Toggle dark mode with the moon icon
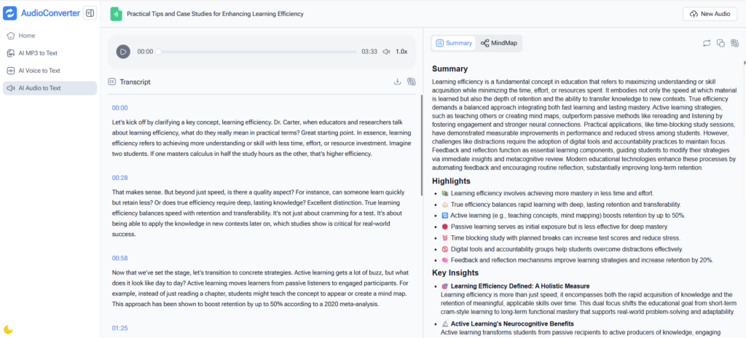The height and width of the screenshot is (338, 746). (x=8, y=329)
